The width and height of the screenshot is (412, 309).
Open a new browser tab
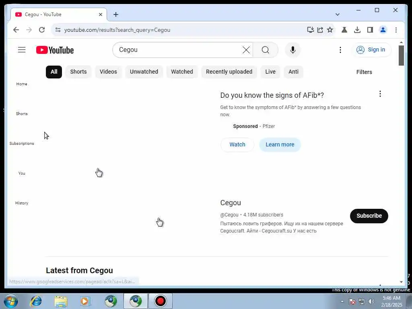(x=116, y=14)
